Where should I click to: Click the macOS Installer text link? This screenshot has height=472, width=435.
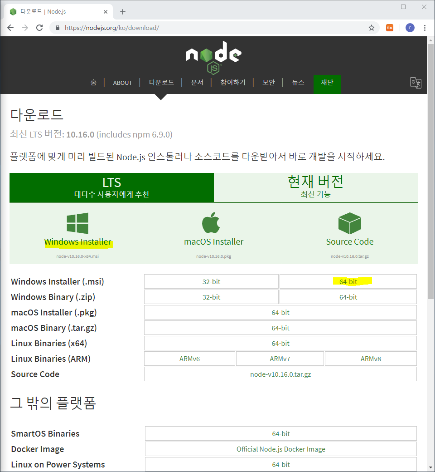click(x=214, y=242)
